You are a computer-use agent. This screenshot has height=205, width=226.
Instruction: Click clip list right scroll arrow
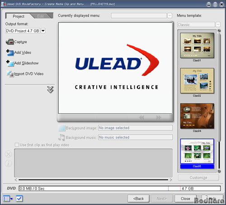(x=171, y=180)
